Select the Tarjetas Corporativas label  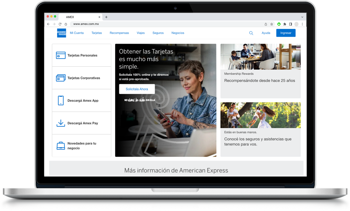pyautogui.click(x=84, y=78)
